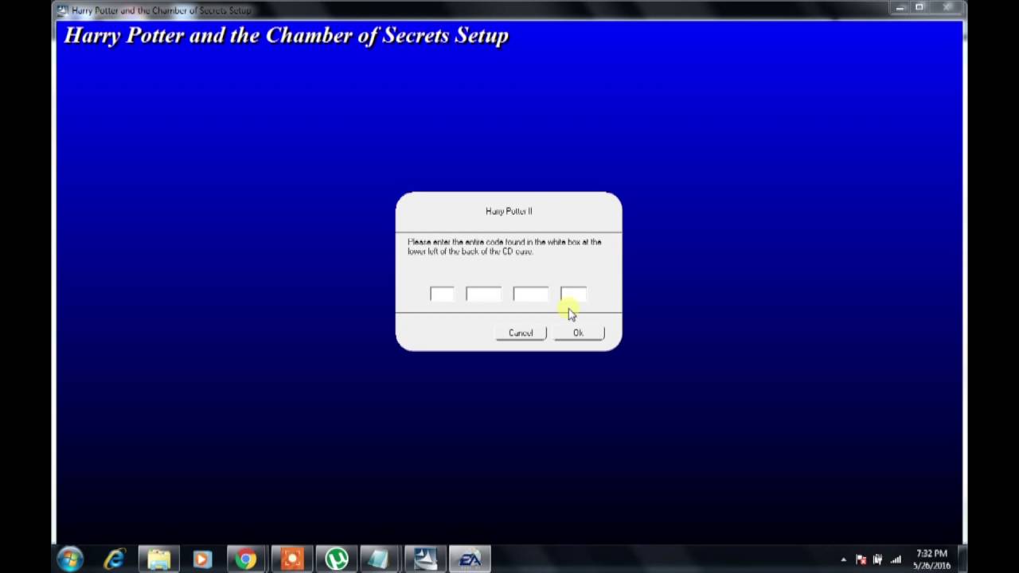Open Windows Media Player from taskbar
The height and width of the screenshot is (573, 1019).
point(202,559)
